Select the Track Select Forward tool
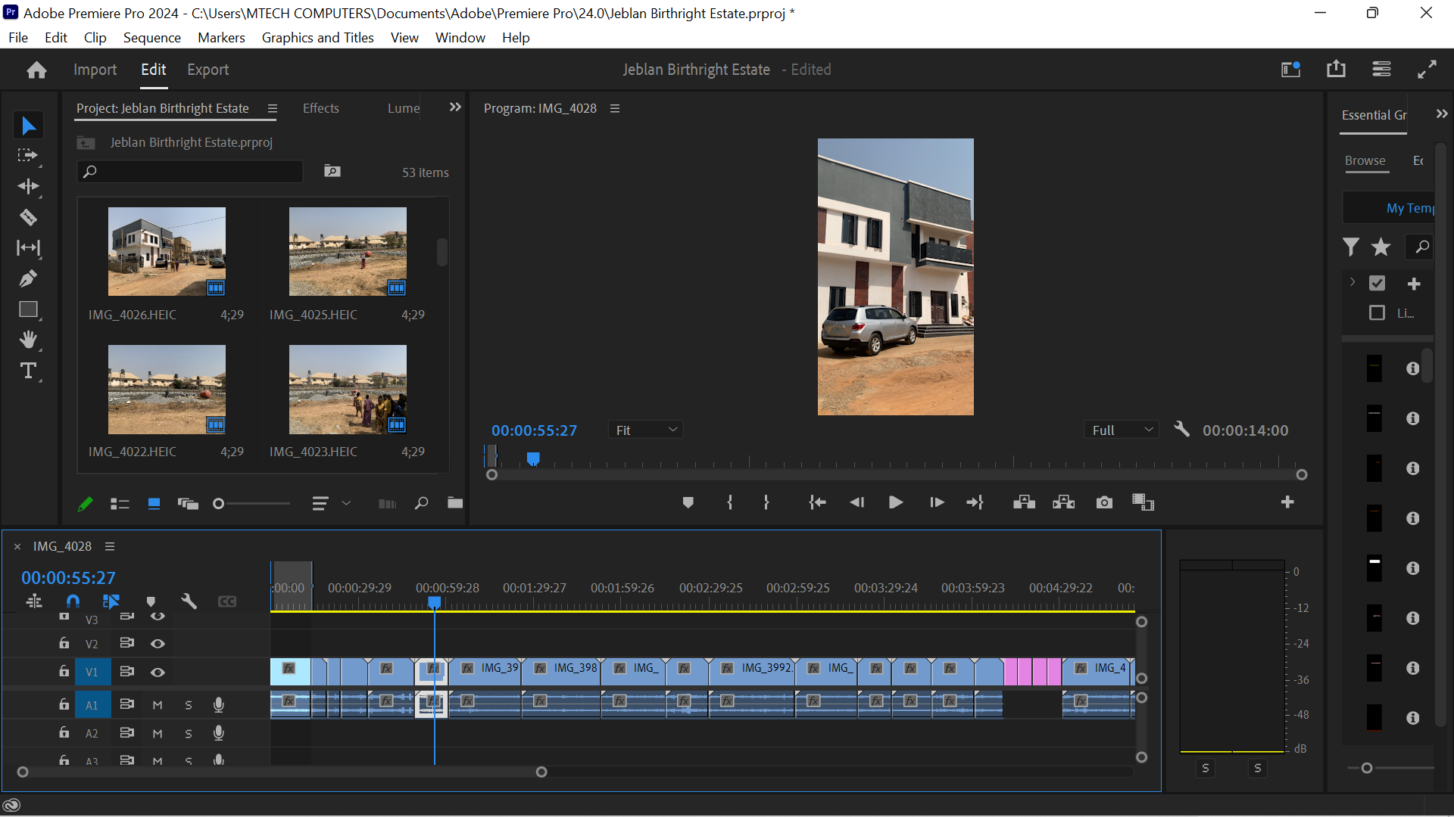This screenshot has height=817, width=1454. tap(28, 156)
